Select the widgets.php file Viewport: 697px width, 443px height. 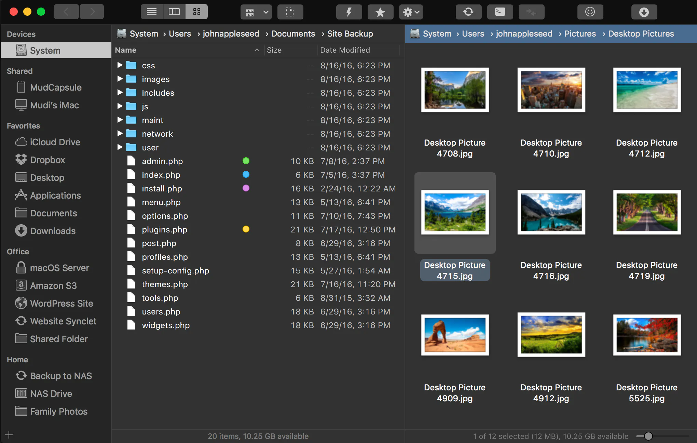tap(258, 325)
